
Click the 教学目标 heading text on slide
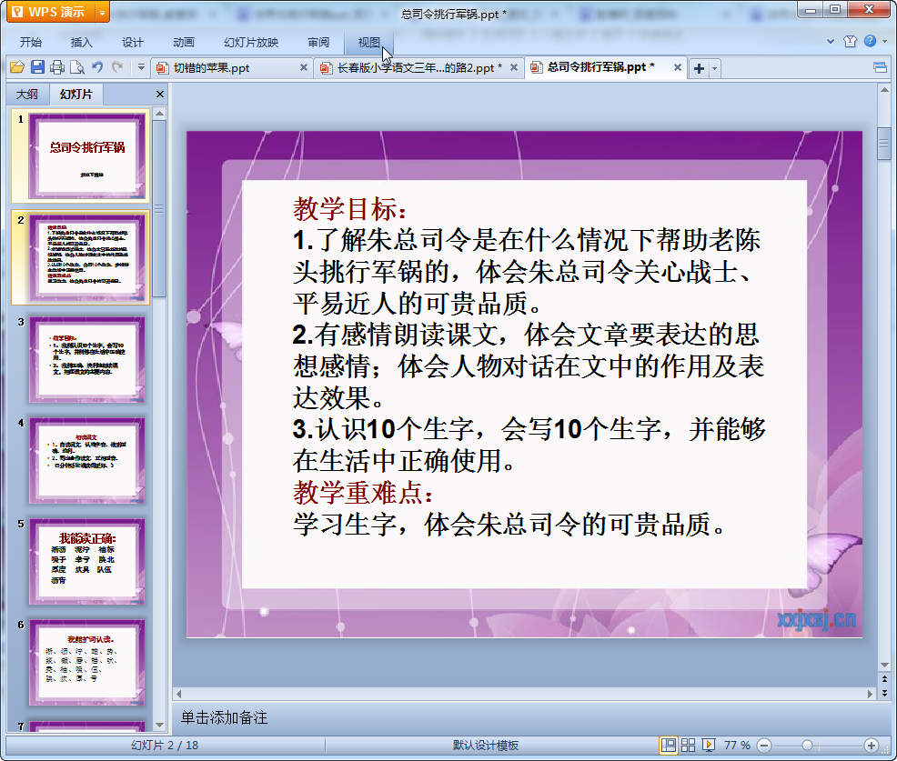click(x=350, y=209)
